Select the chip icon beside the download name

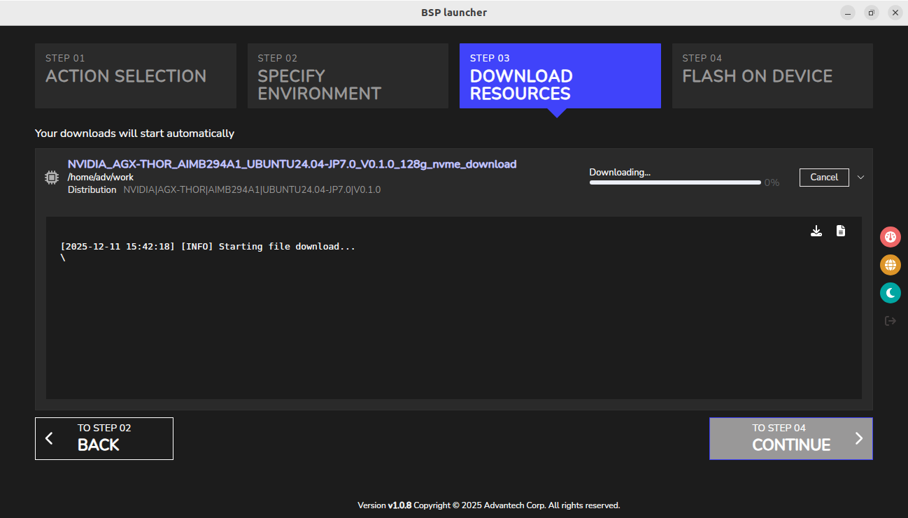[51, 177]
